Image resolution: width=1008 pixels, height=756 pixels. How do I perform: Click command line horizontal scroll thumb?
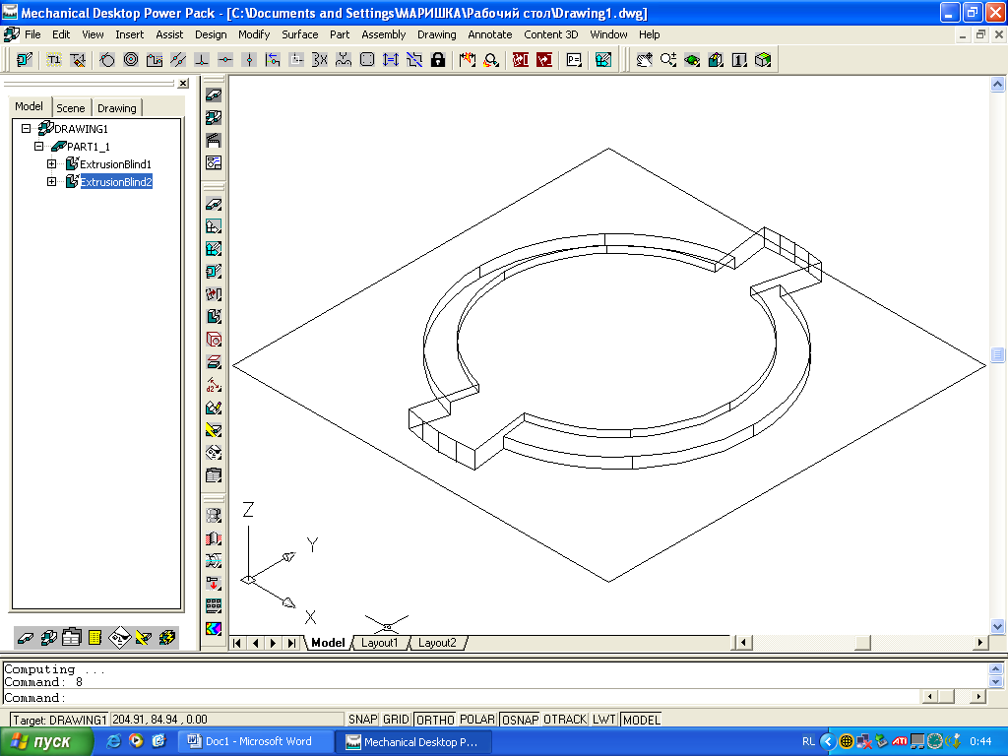[x=946, y=696]
